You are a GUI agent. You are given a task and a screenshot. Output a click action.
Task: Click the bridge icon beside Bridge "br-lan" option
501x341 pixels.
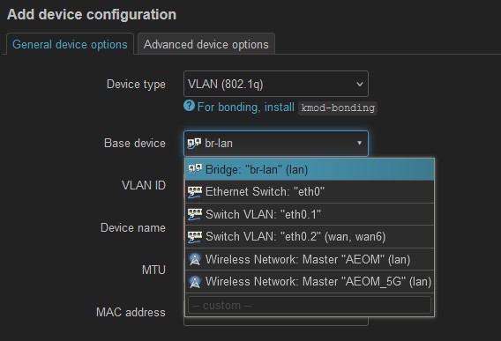(195, 169)
